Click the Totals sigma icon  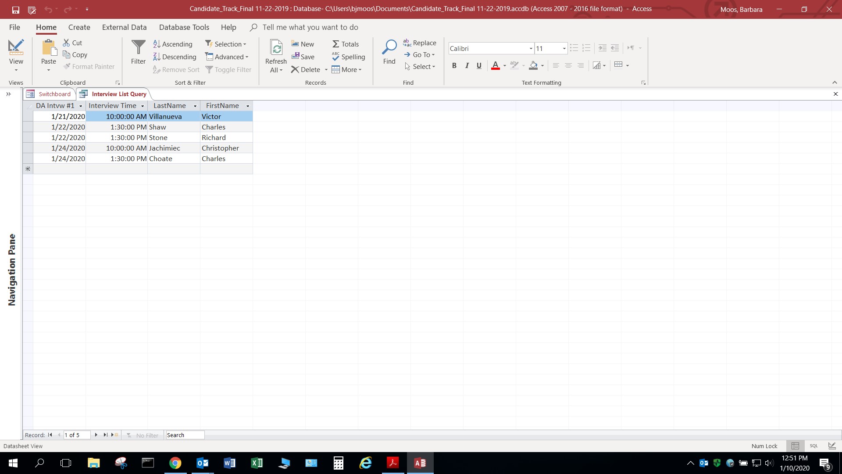click(336, 44)
